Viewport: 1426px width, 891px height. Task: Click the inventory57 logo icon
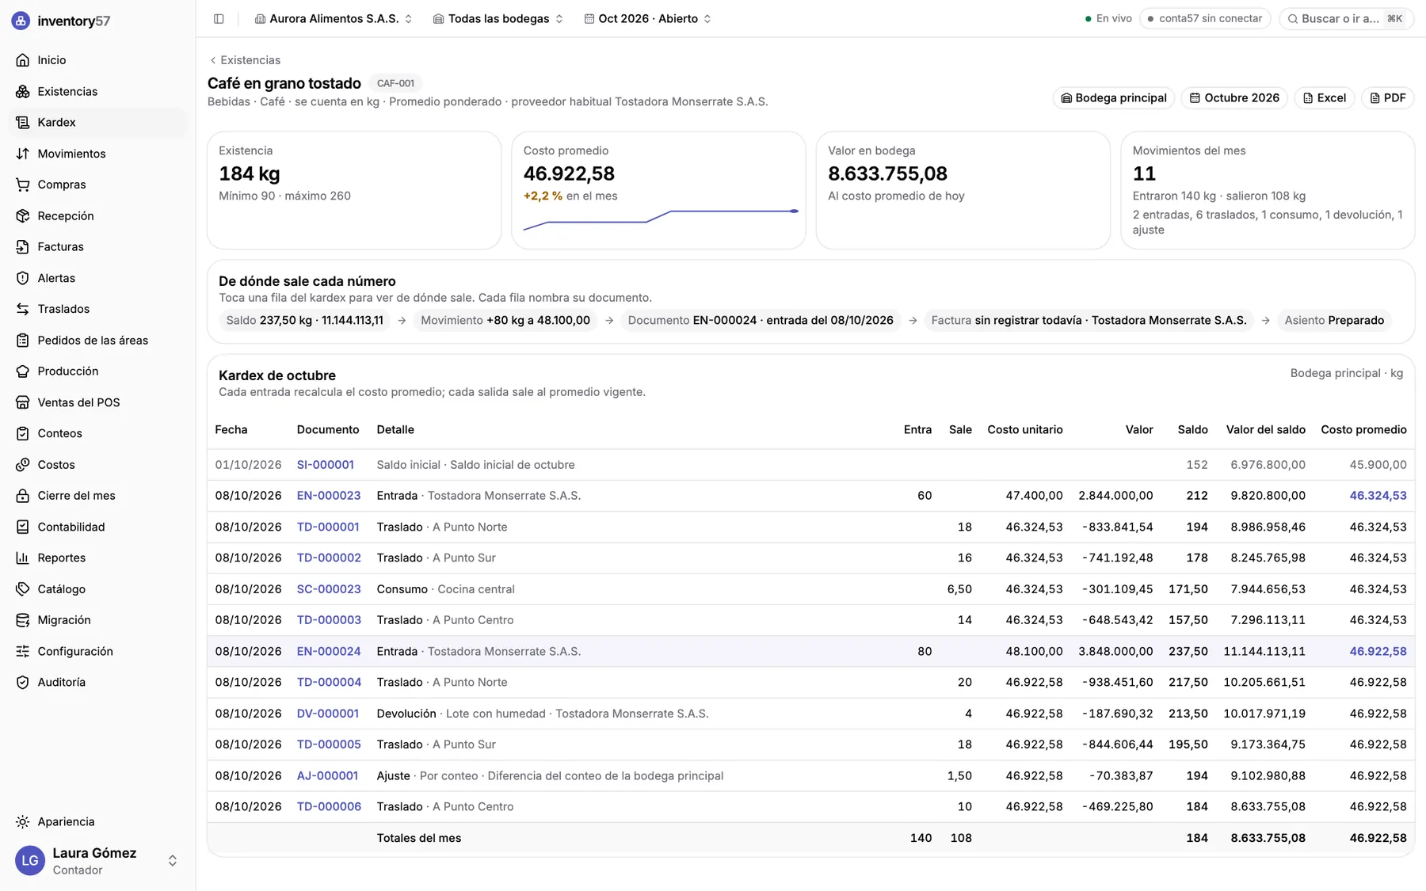tap(21, 21)
